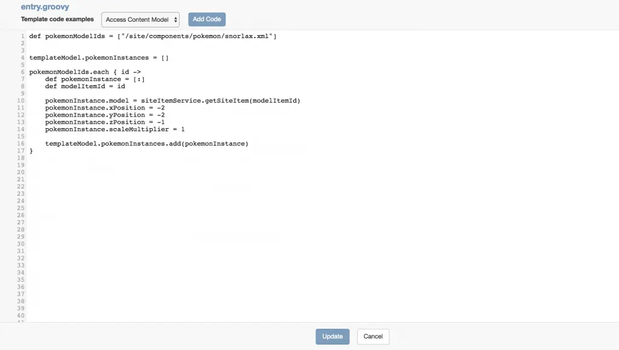This screenshot has width=619, height=350.
Task: Click the siteItemService.getSiteItem call
Action: point(220,100)
